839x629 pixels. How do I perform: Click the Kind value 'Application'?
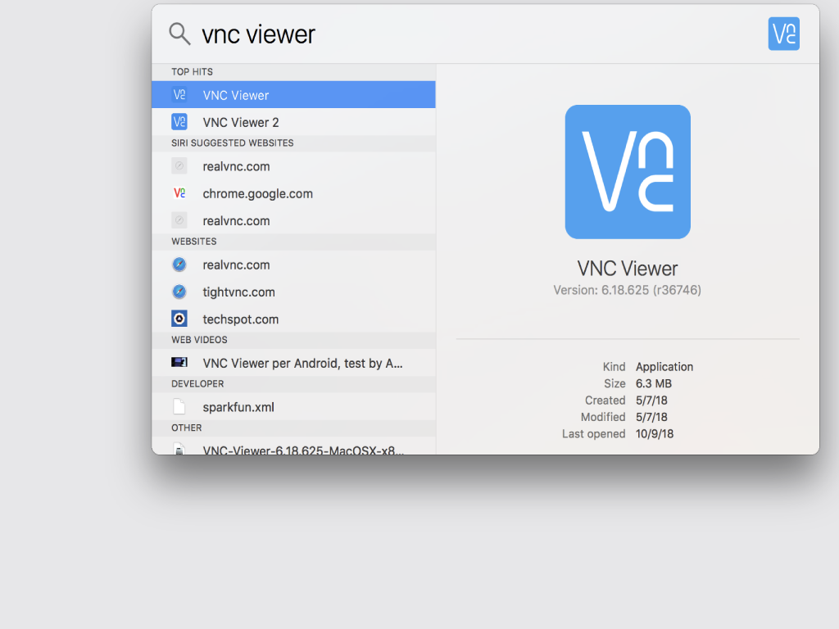pyautogui.click(x=664, y=366)
